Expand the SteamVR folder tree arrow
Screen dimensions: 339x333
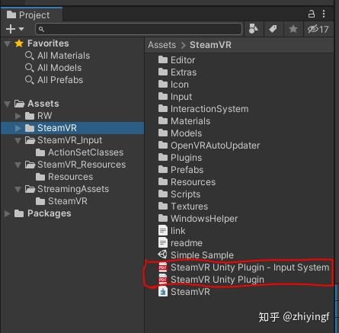pos(18,128)
